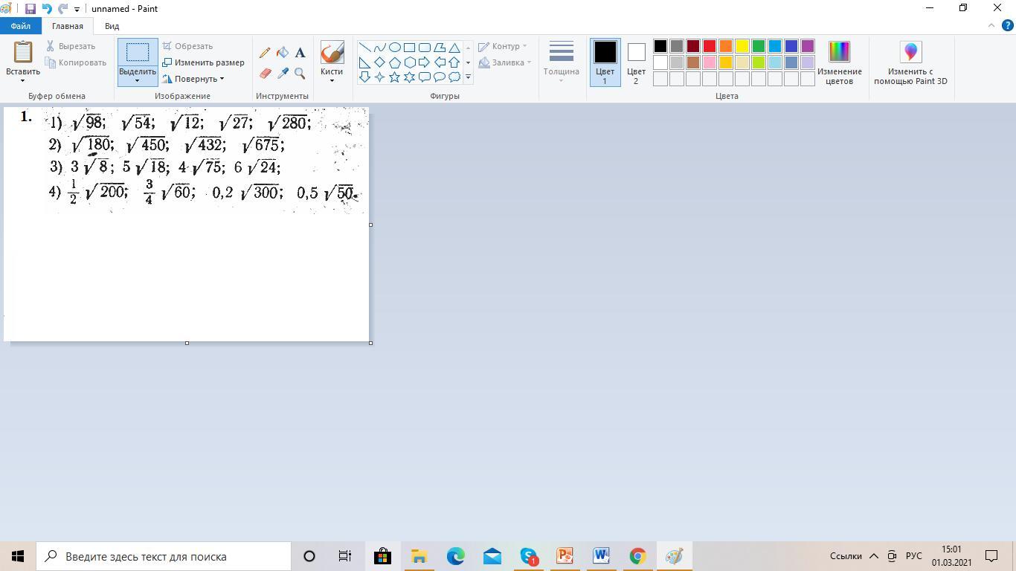
Task: Select the Magnifier tool
Action: point(300,73)
